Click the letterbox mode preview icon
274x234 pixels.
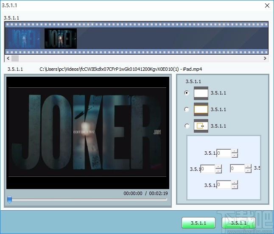[201, 93]
